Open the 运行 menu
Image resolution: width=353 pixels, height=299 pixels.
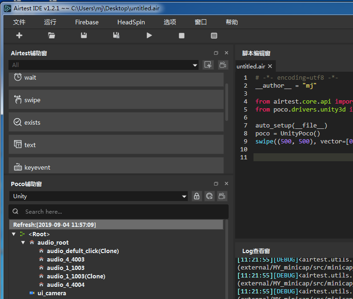50,22
